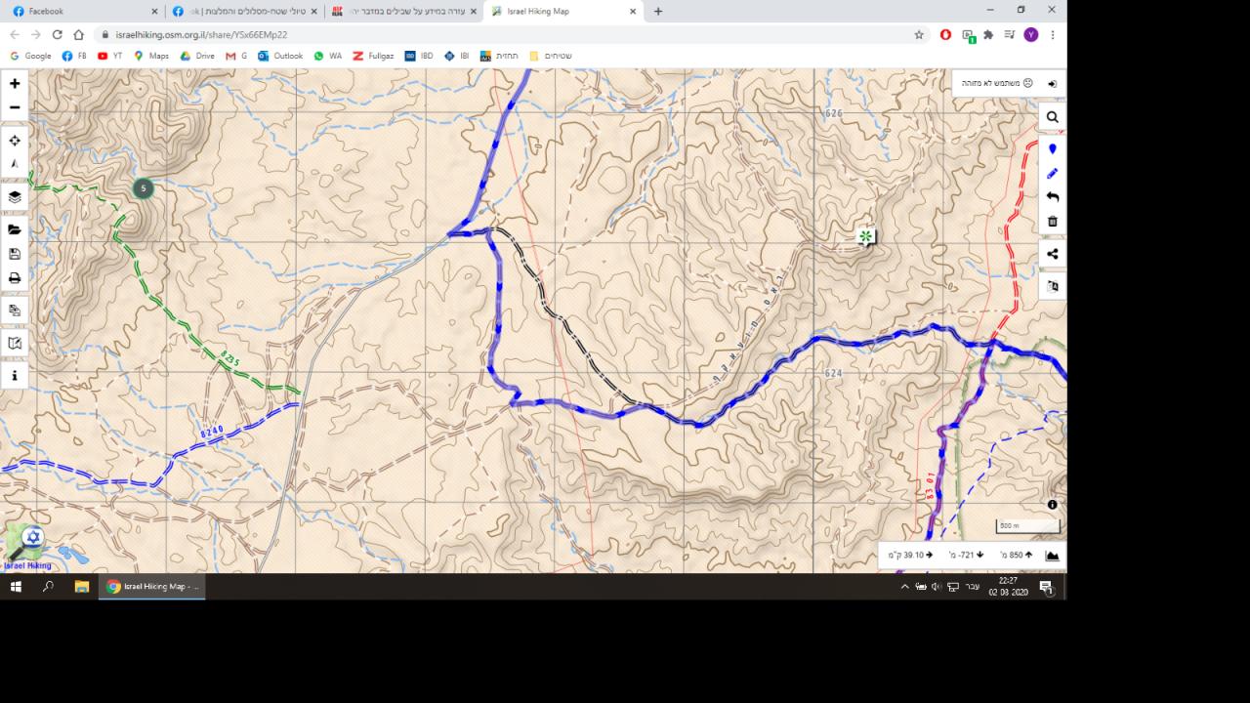Click the login icon next to user status
This screenshot has height=703, width=1250.
pyautogui.click(x=1052, y=84)
